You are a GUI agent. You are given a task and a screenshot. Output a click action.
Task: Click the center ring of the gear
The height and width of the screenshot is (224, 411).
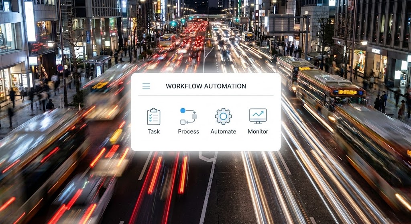point(223,116)
